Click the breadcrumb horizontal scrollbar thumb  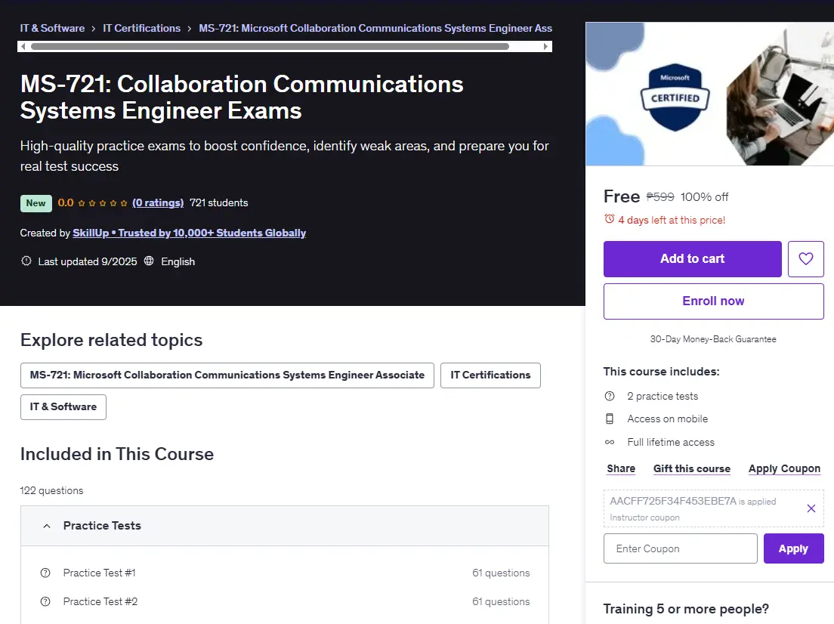(270, 46)
